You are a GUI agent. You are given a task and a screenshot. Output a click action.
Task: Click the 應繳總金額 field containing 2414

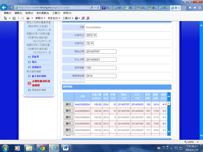coord(101,76)
